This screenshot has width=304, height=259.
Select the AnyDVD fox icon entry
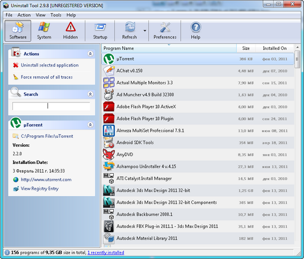tap(108, 154)
